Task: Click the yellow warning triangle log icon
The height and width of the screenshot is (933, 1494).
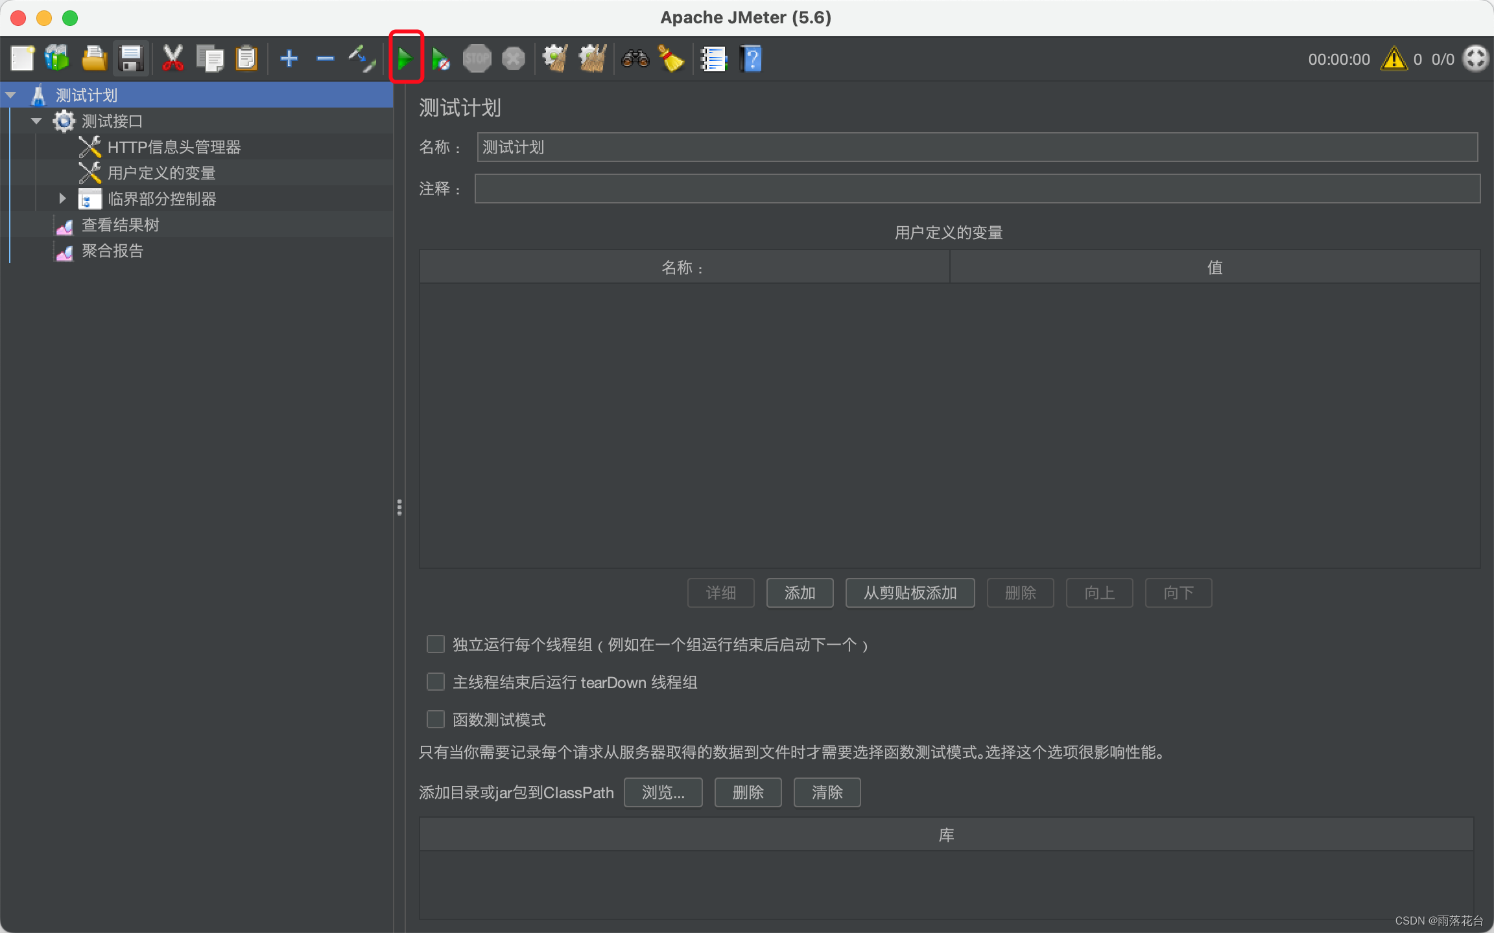Action: coord(1393,59)
